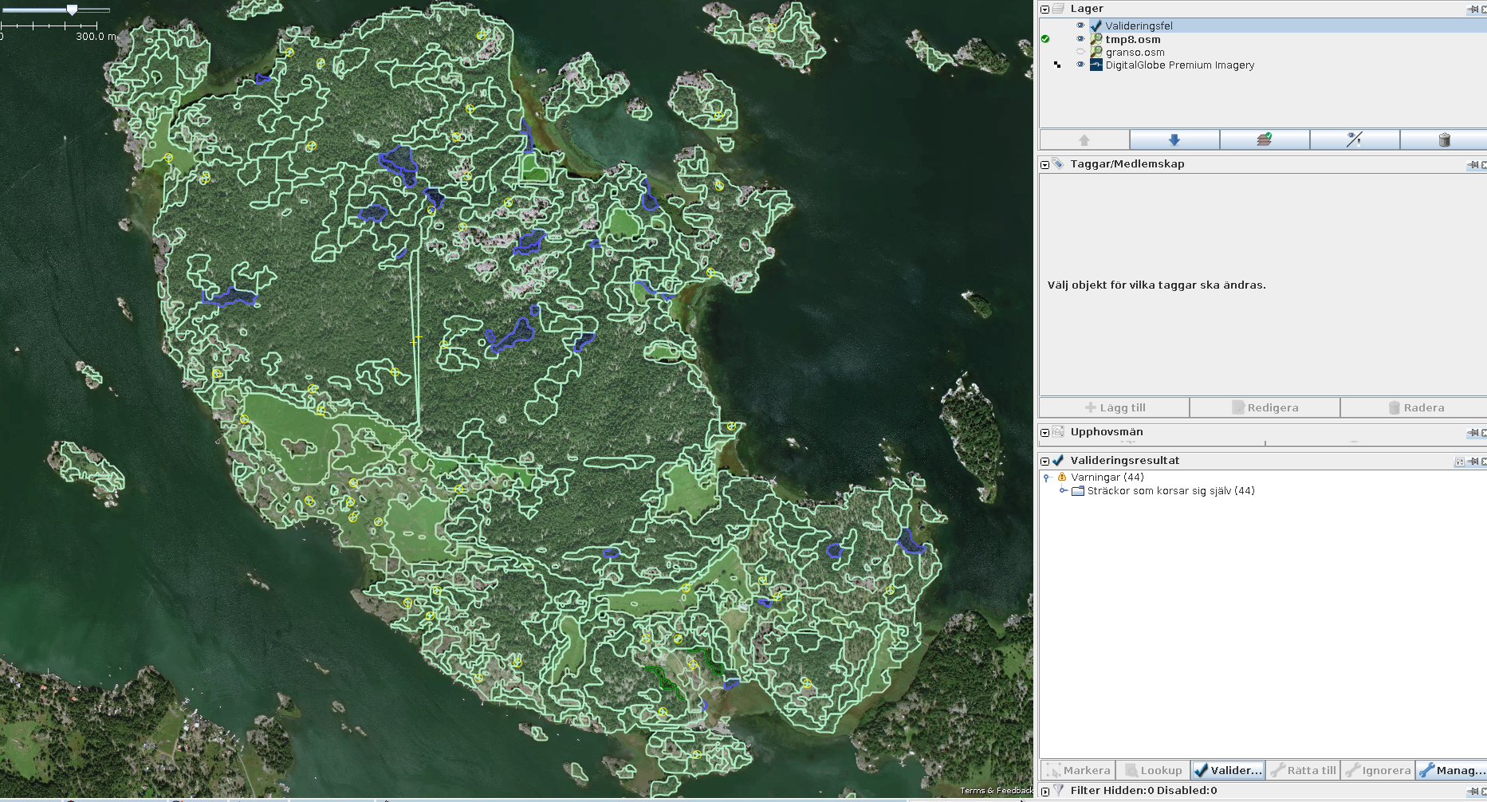Show the granso.osm layer via eye icon
This screenshot has width=1487, height=802.
pos(1080,53)
